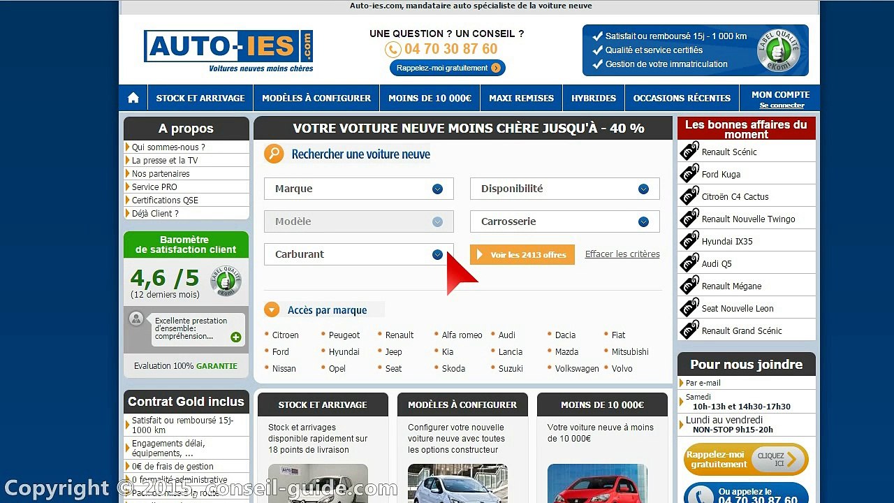
Task: Click the eKomi quality label badge in the header
Action: (779, 50)
